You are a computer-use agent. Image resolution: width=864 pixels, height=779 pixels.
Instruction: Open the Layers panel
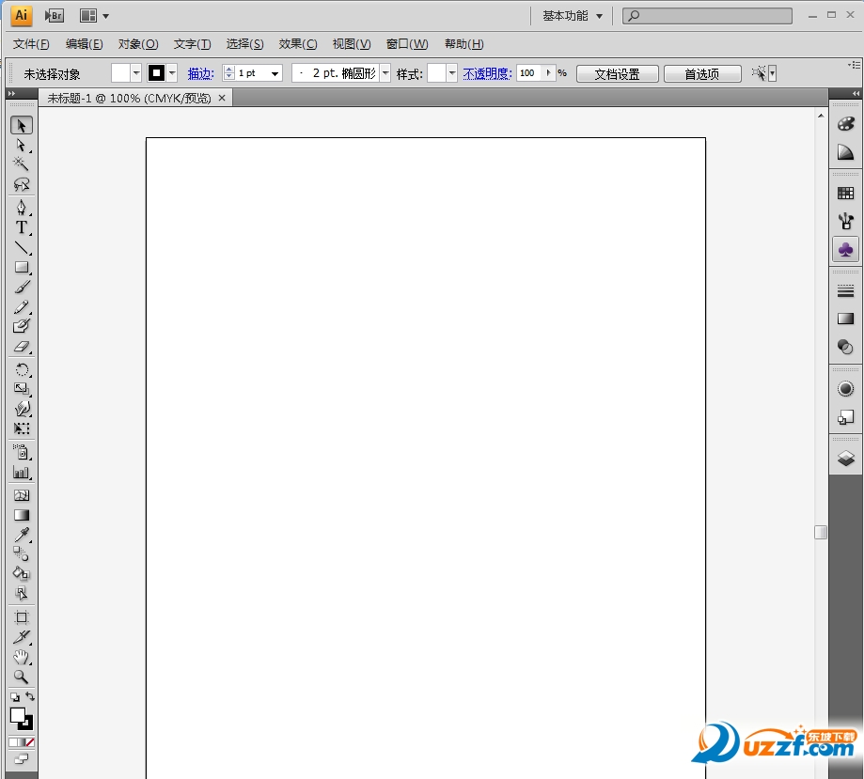coord(845,459)
